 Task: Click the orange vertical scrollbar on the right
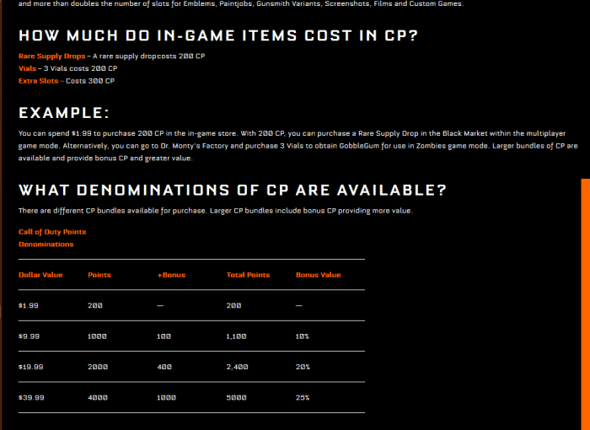[585, 304]
